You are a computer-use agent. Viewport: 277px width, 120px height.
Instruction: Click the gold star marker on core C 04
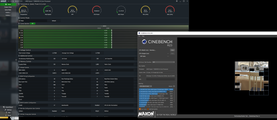[x=19, y=38]
